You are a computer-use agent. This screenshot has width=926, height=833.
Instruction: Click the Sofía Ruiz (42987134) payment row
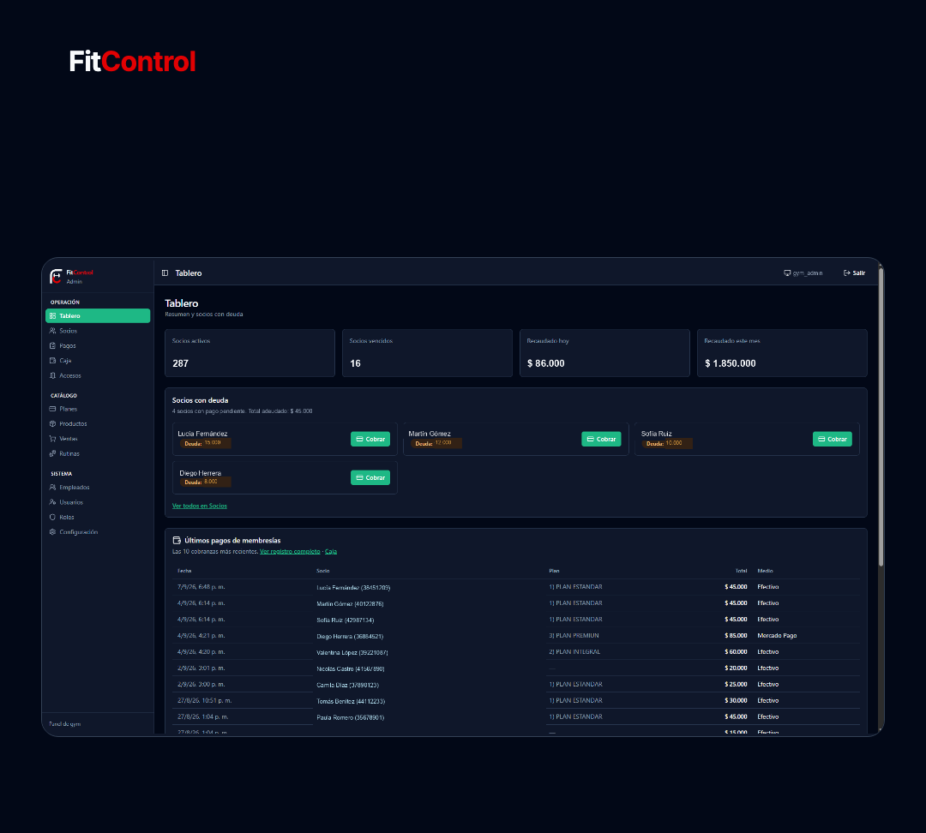pos(516,620)
